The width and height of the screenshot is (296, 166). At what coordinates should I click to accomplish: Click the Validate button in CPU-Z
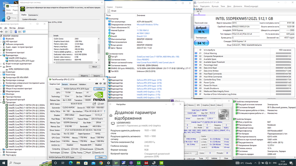pos(214,159)
